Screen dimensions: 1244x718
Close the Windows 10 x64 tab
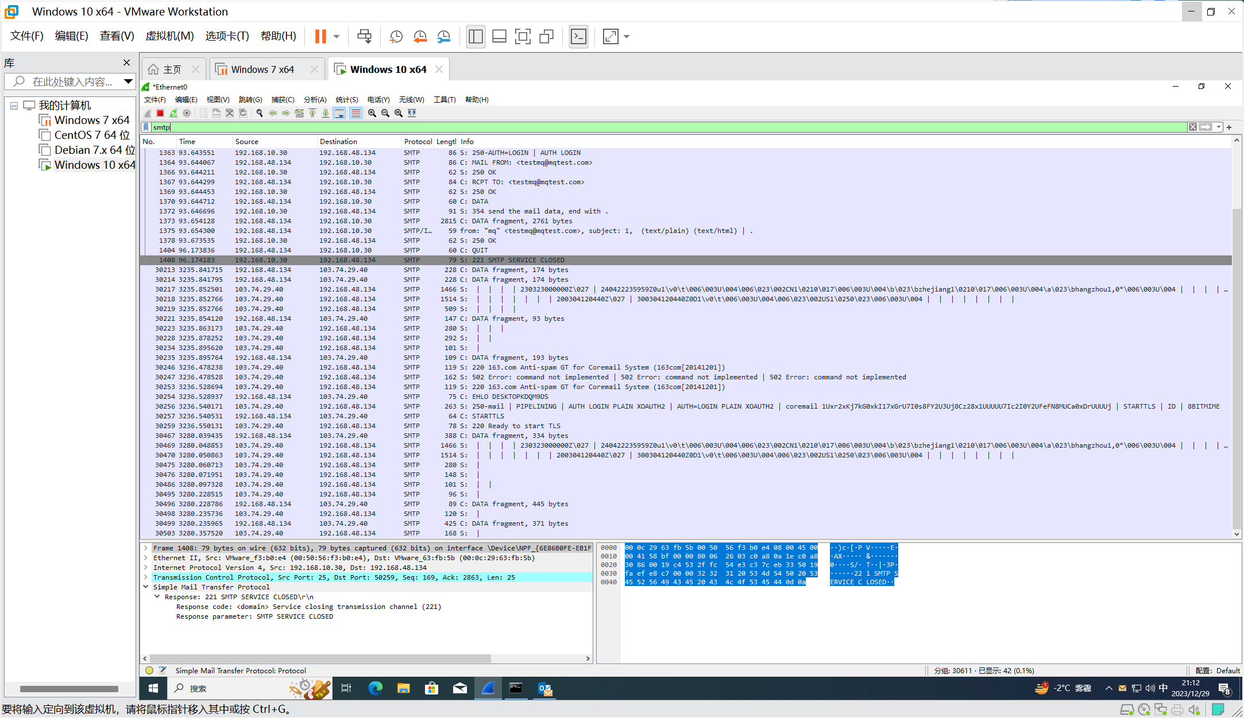coord(439,69)
